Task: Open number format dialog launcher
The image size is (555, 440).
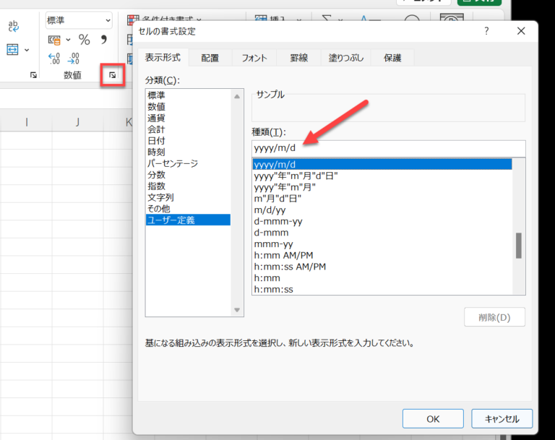Action: click(113, 75)
